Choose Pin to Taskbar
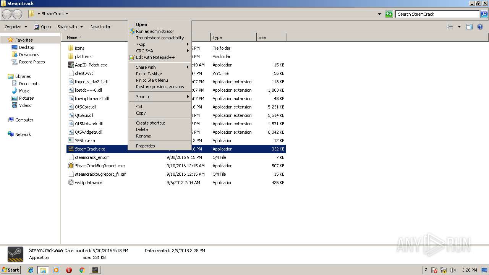489x275 pixels. 160,74
